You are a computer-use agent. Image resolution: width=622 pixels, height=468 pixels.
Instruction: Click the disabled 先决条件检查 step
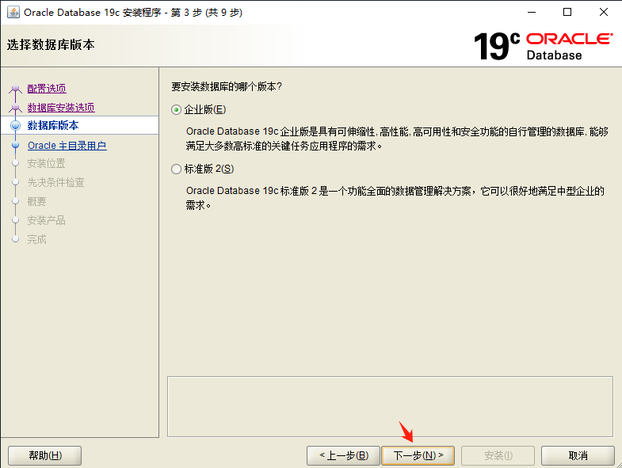coord(55,182)
